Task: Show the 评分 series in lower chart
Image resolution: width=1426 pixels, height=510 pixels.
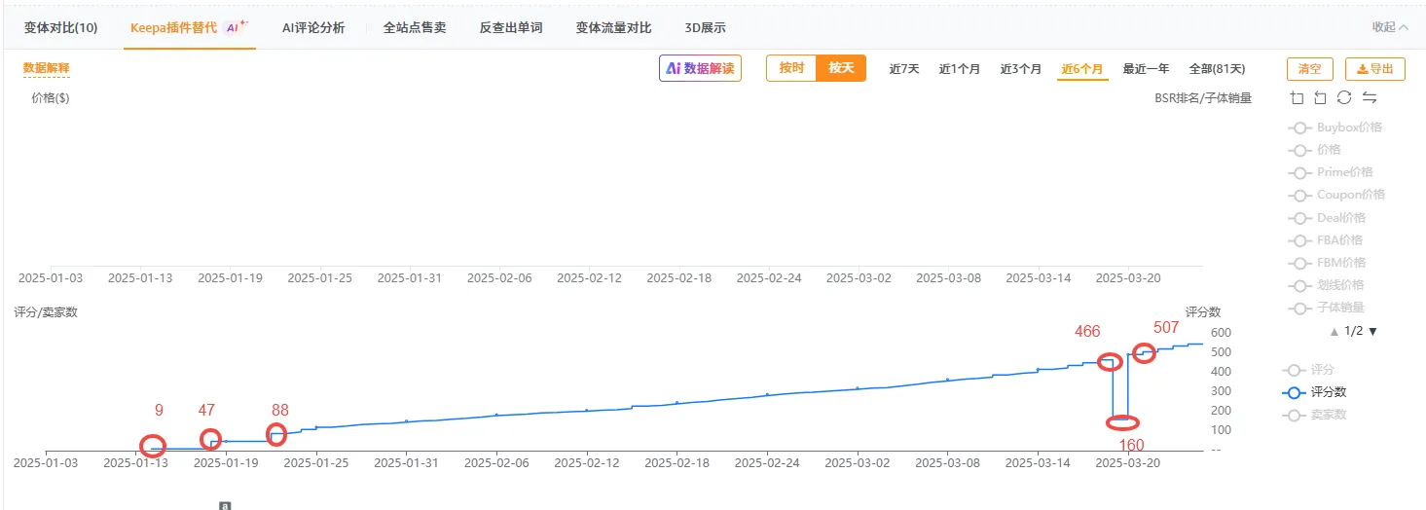Action: coord(1309,370)
